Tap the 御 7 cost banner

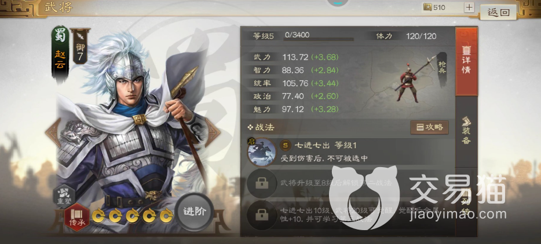(x=80, y=46)
